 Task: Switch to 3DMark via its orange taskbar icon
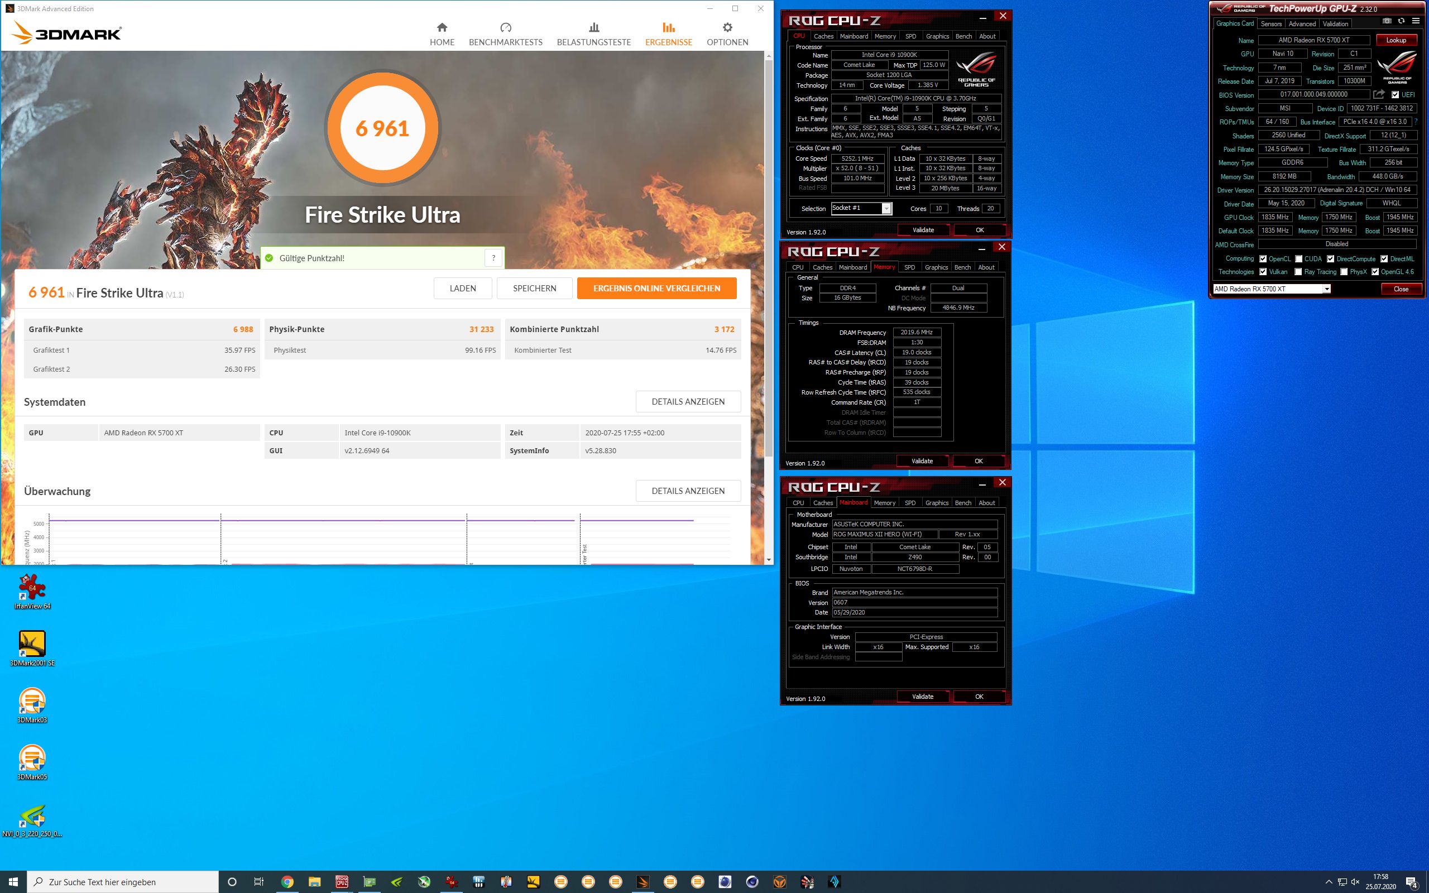tap(643, 882)
